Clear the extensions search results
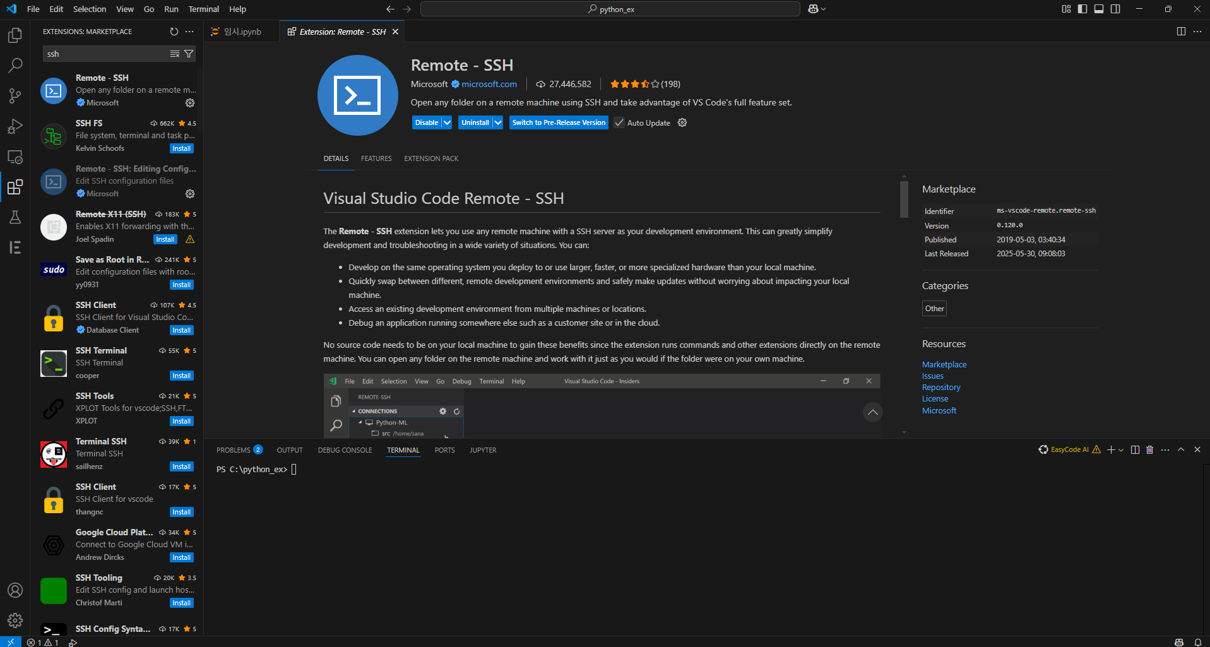 pyautogui.click(x=175, y=54)
